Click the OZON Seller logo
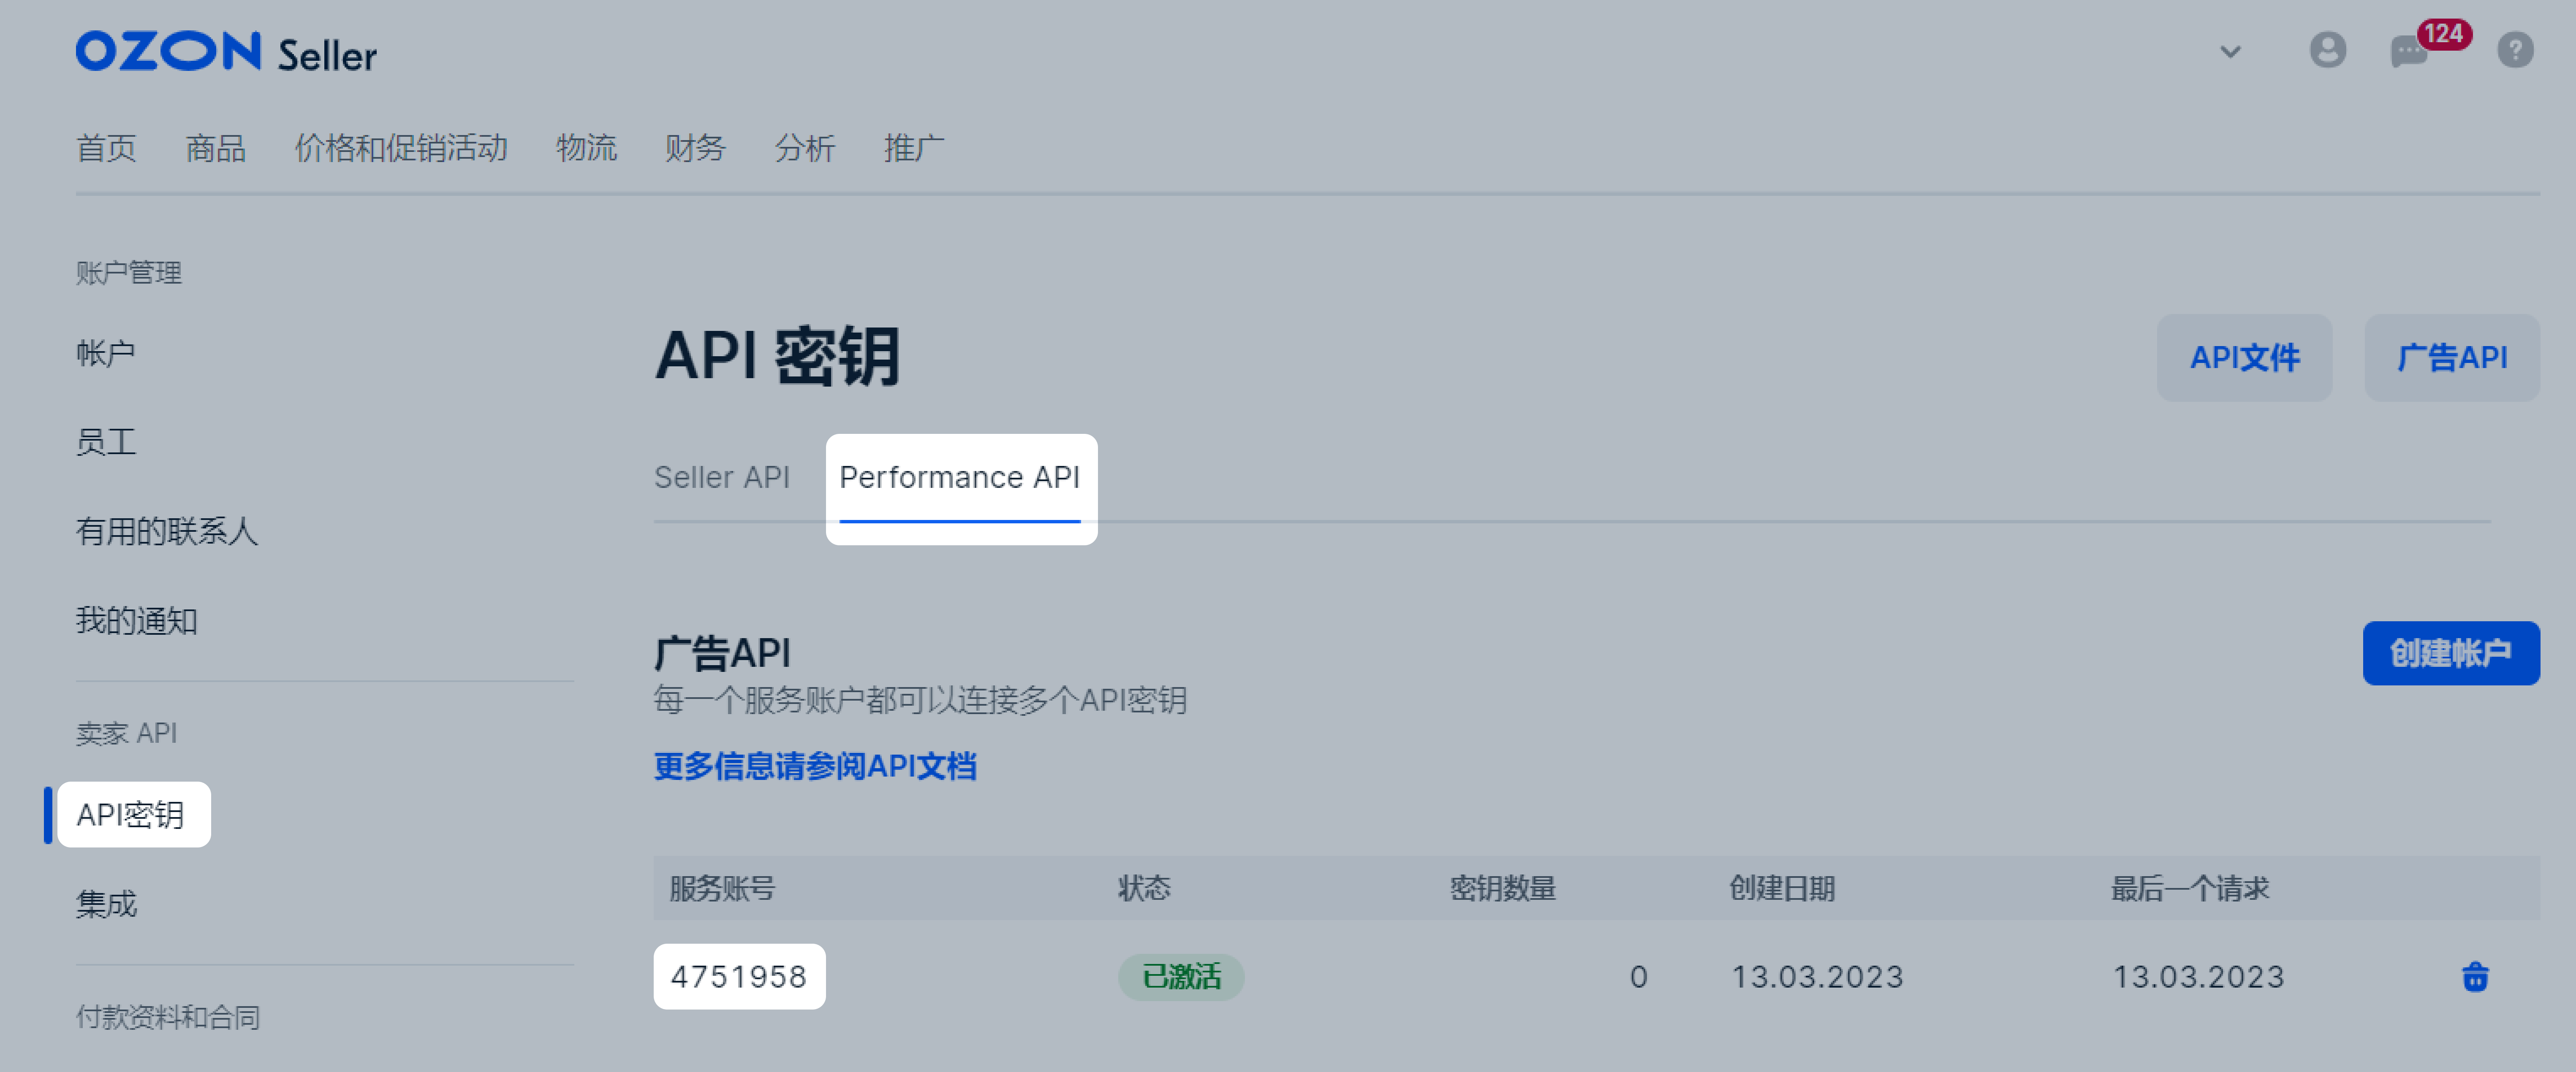 pos(226,52)
